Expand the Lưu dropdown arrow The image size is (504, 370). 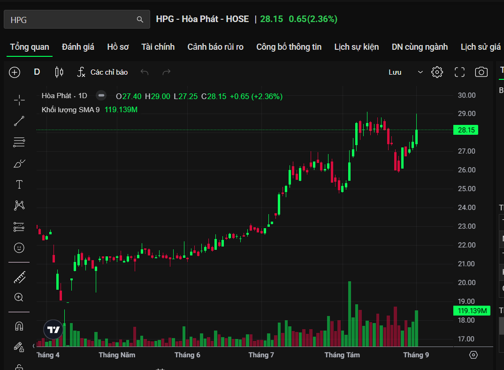[420, 72]
